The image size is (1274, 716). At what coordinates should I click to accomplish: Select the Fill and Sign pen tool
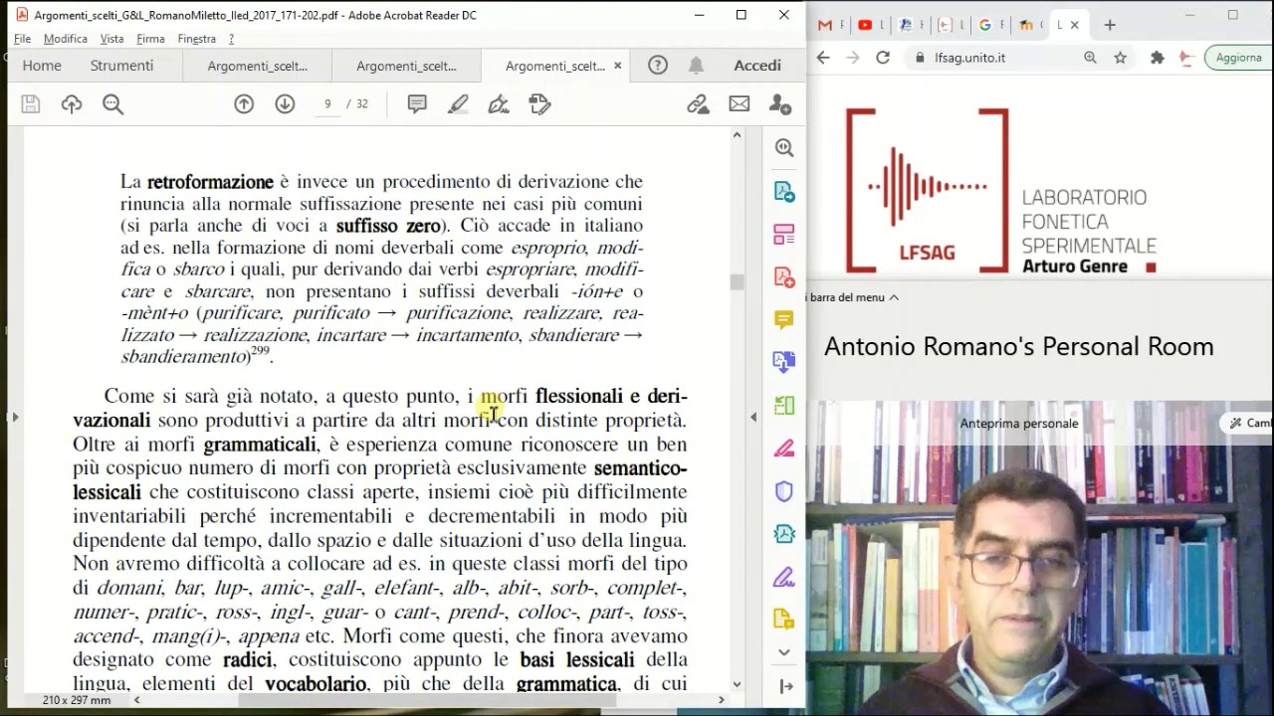pos(499,103)
